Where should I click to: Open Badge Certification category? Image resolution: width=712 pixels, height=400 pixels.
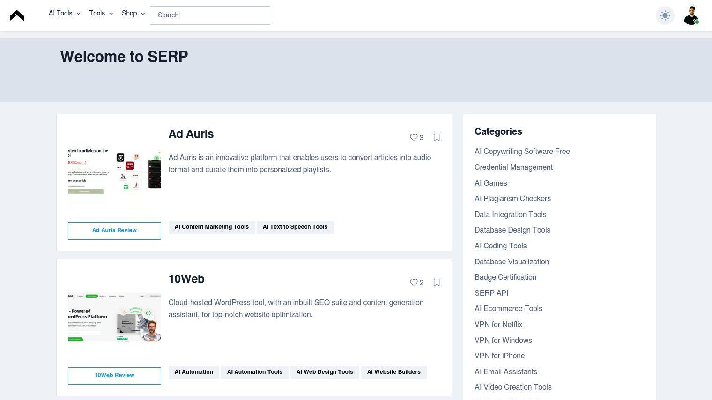pyautogui.click(x=505, y=277)
